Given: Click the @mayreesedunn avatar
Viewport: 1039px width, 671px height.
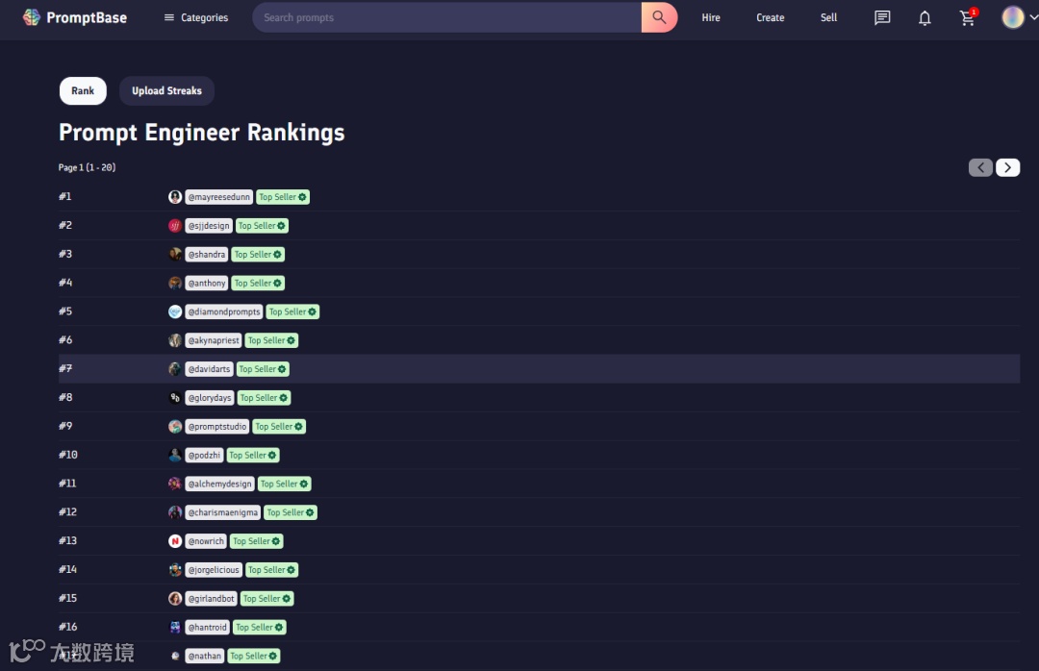Looking at the screenshot, I should click(x=175, y=197).
